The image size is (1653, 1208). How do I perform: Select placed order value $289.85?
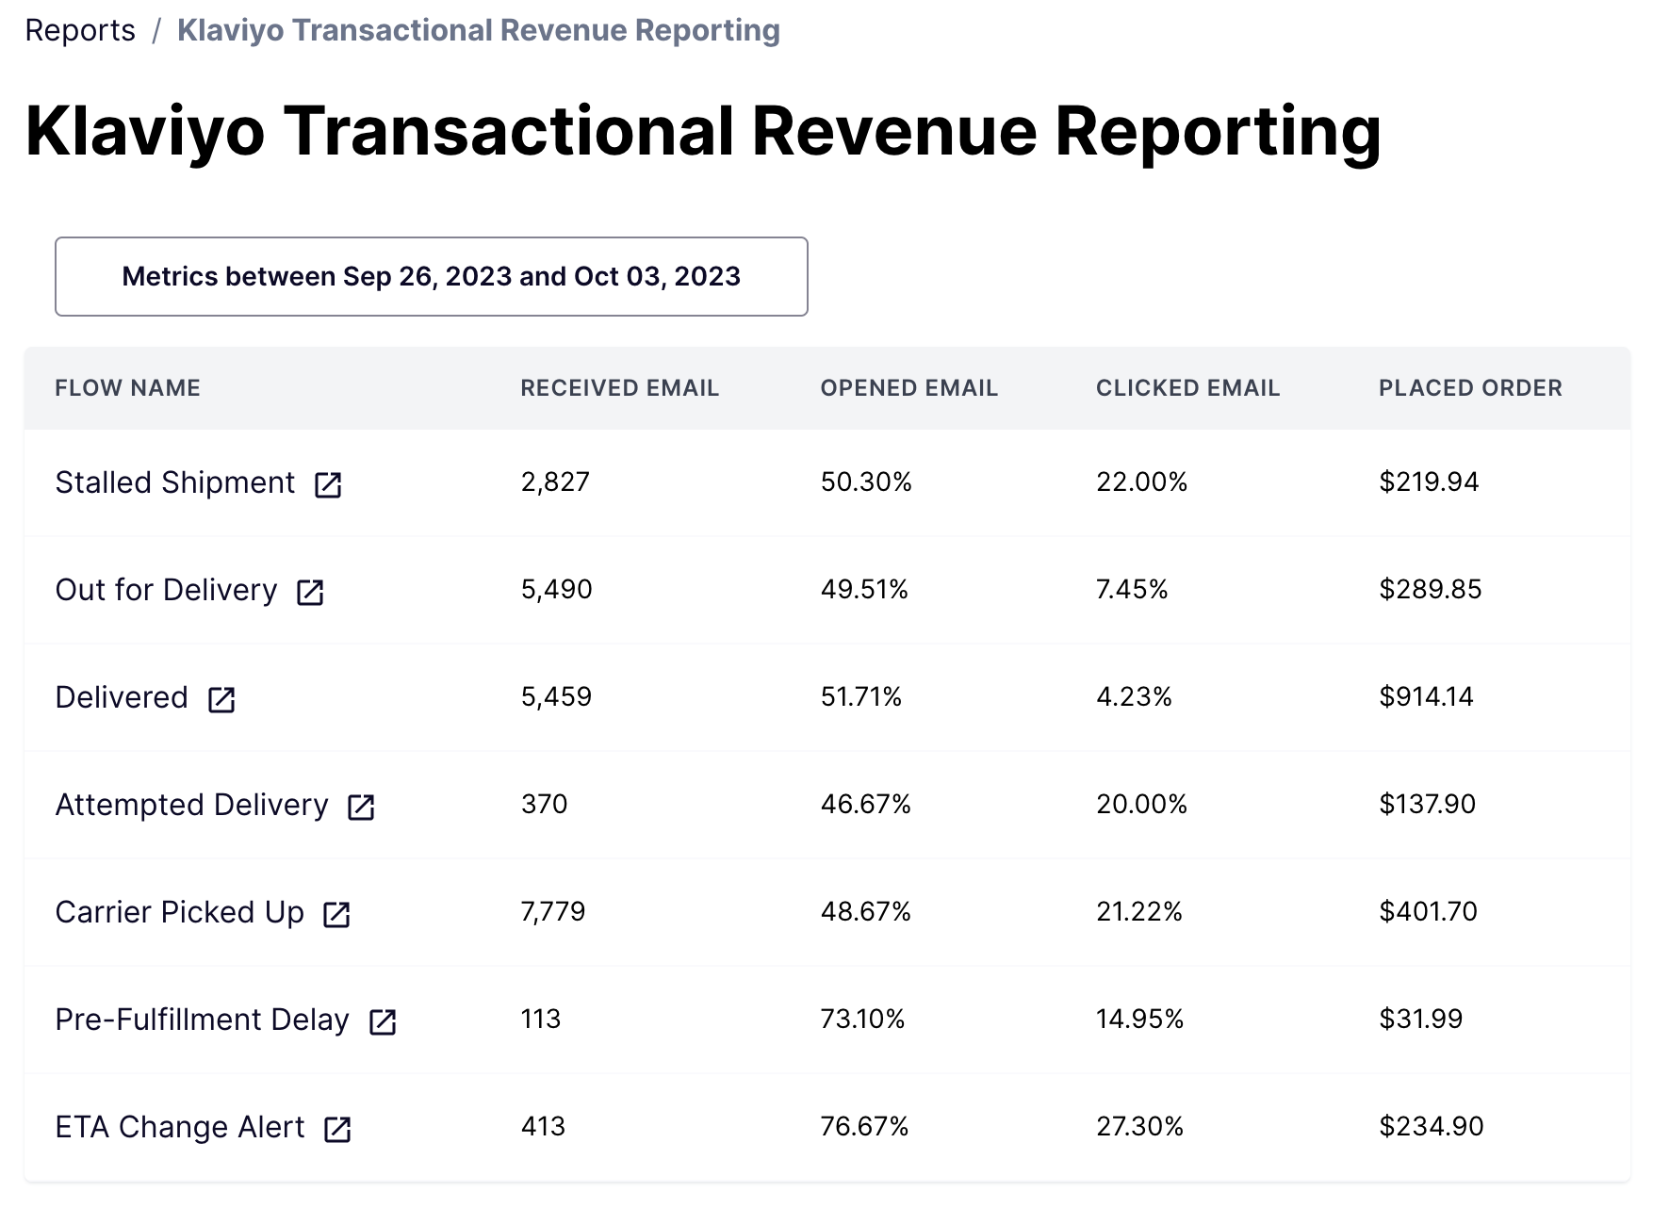tap(1431, 589)
